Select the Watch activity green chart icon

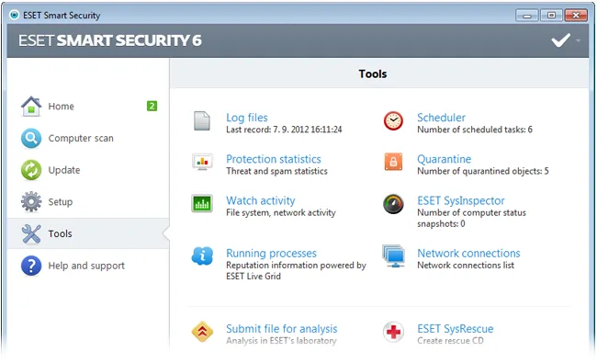pos(202,203)
